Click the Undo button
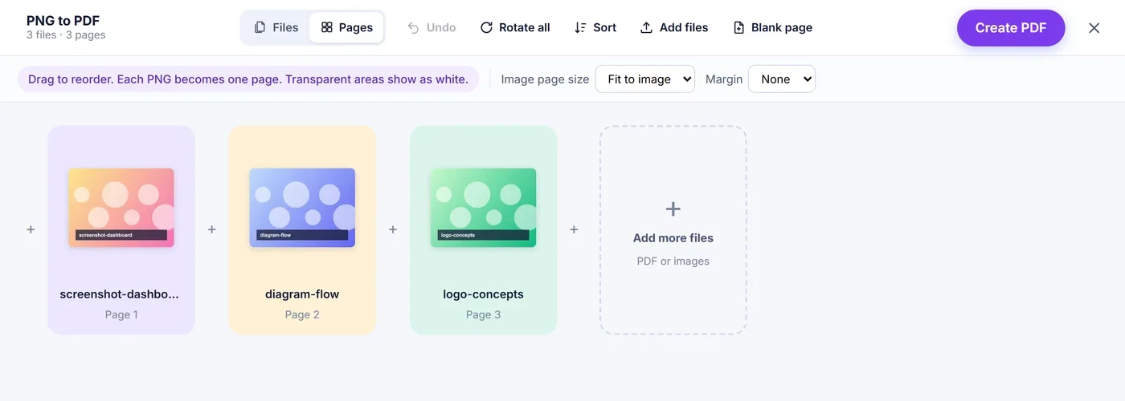Viewport: 1125px width, 401px height. tap(432, 27)
